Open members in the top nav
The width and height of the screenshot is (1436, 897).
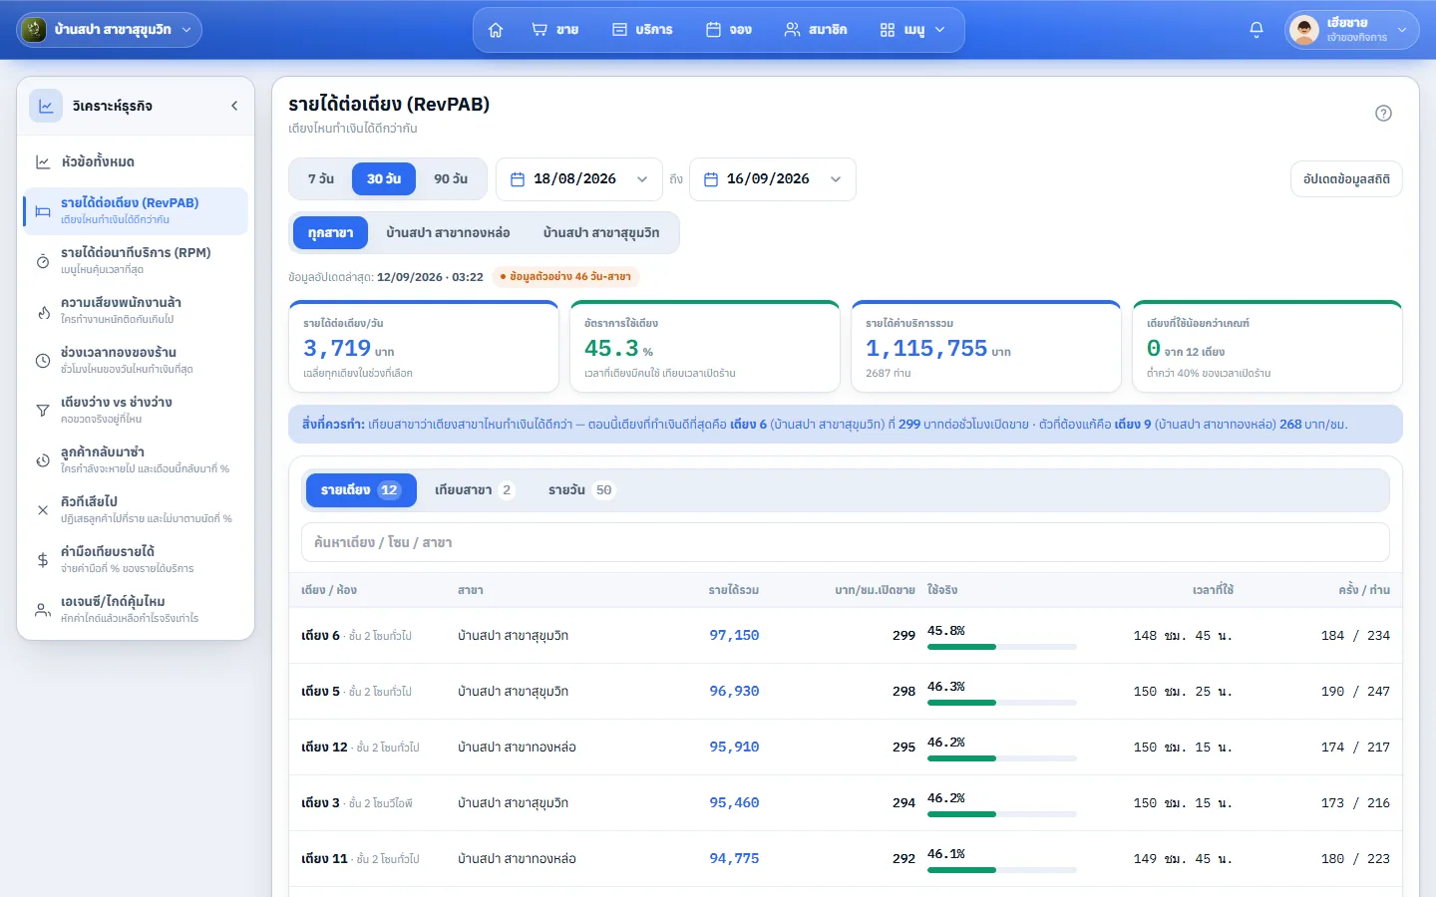pos(816,30)
